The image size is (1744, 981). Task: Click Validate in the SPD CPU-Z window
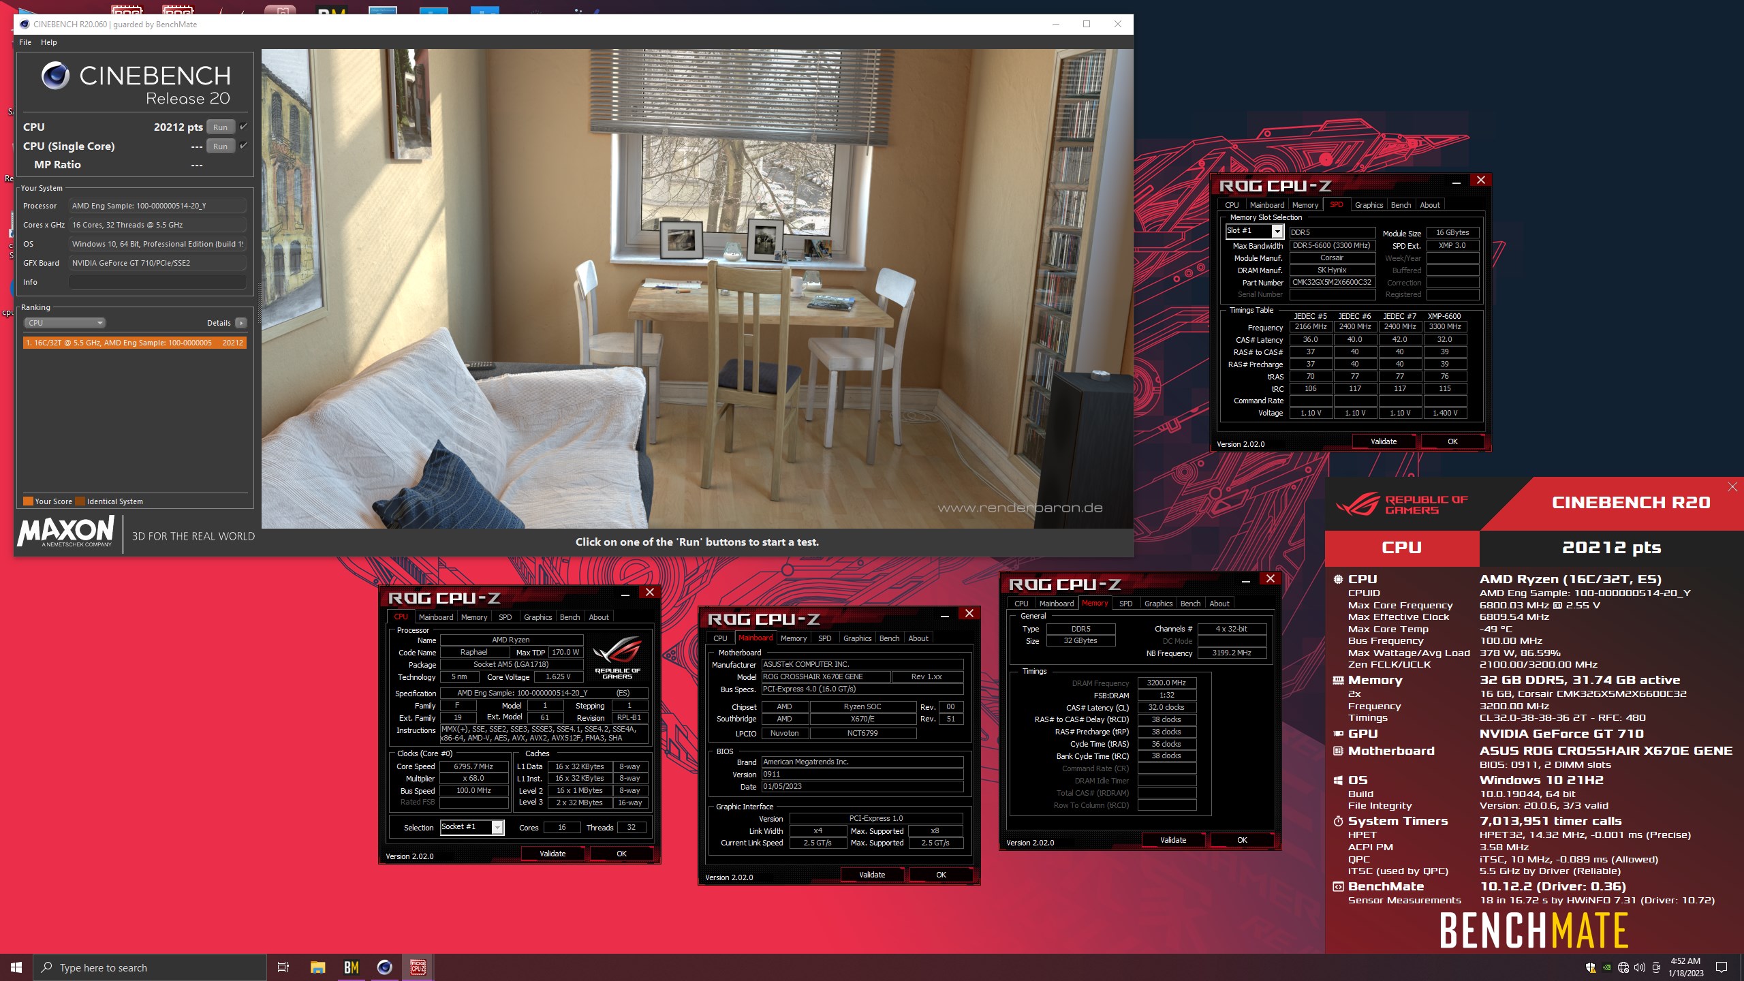pyautogui.click(x=1383, y=441)
